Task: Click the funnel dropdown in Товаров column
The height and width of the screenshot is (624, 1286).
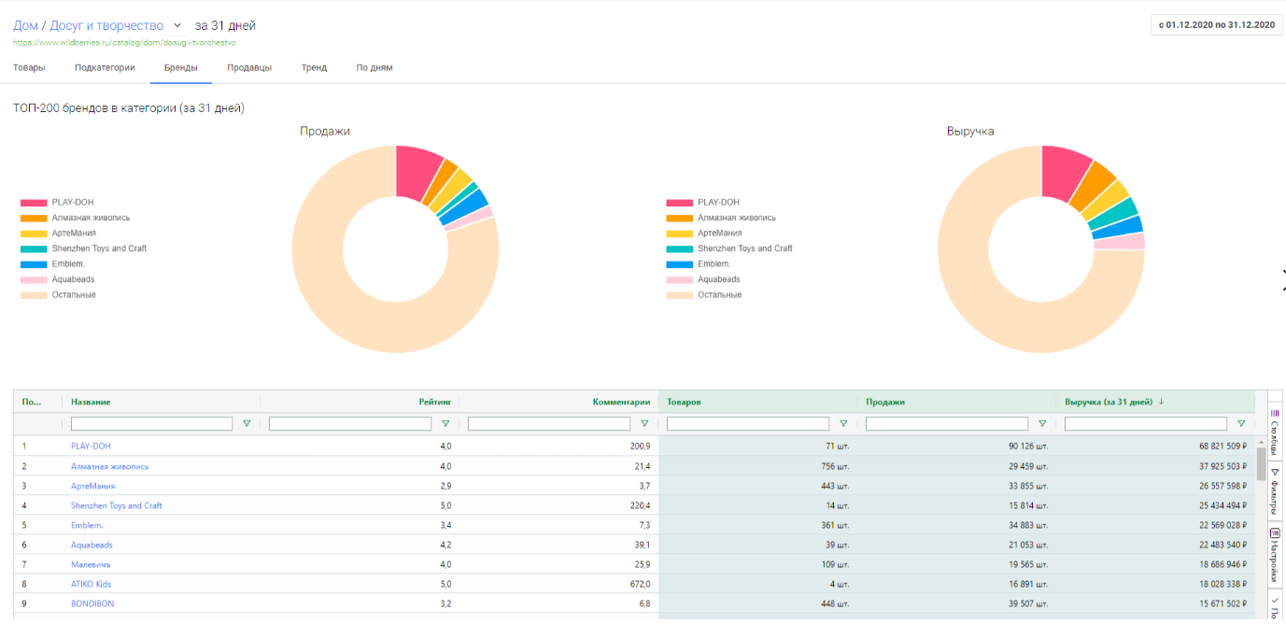Action: pyautogui.click(x=842, y=423)
